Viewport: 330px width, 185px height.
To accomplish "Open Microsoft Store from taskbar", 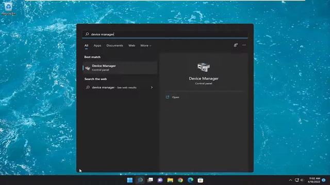I will click(201, 180).
